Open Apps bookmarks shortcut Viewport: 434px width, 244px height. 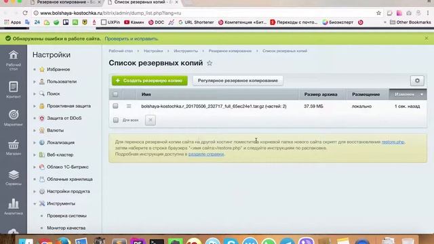(x=12, y=22)
